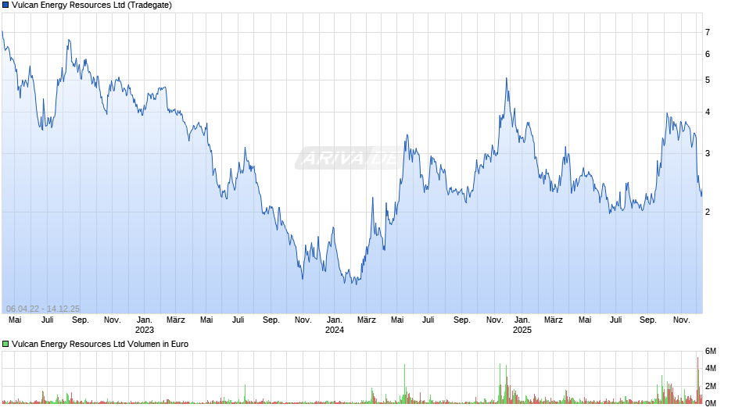Click the price axis label 3
The width and height of the screenshot is (735, 411).
click(708, 154)
